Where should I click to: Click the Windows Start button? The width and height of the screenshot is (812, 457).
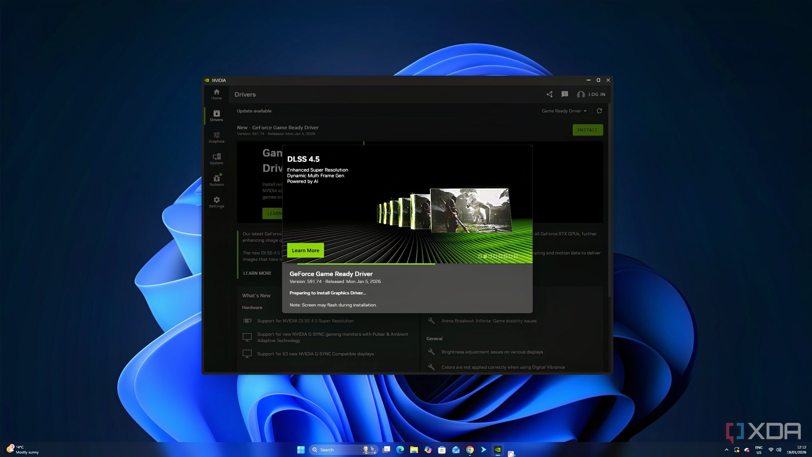[300, 450]
